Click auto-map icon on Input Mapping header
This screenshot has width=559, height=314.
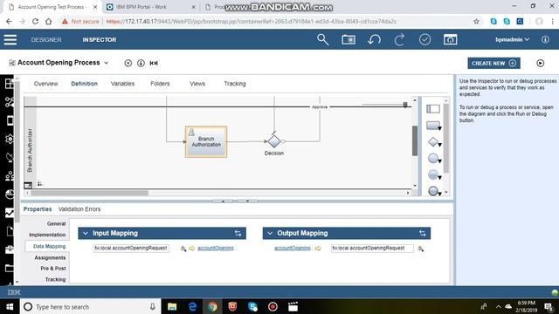click(x=238, y=233)
